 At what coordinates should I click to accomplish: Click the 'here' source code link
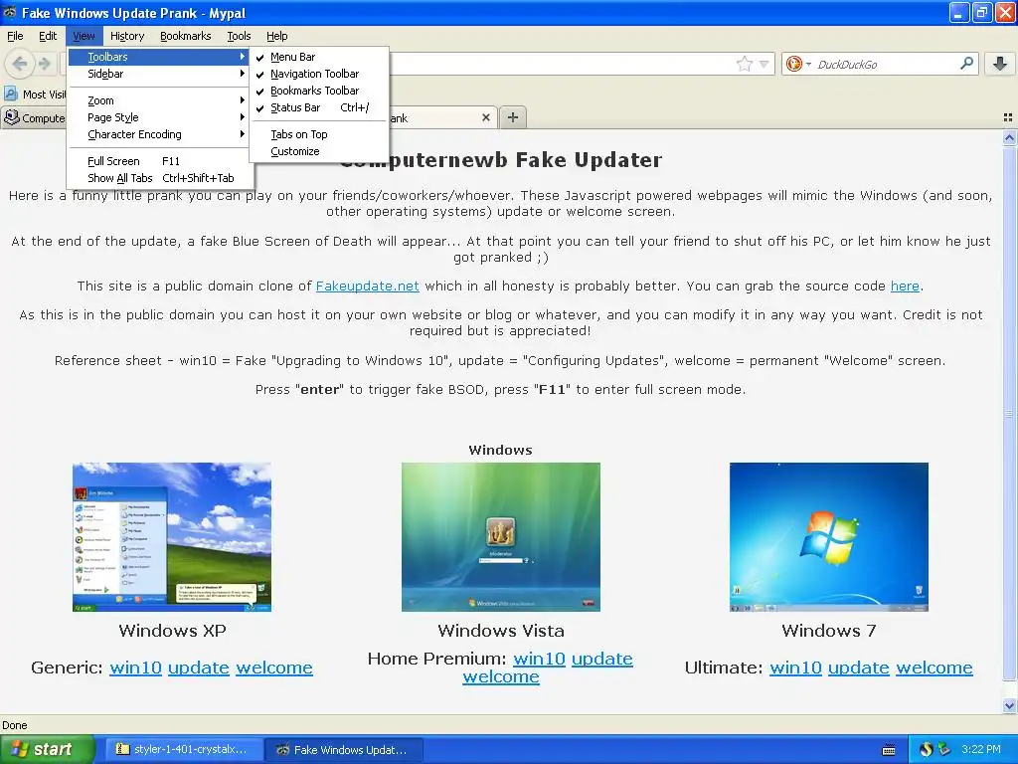click(905, 286)
